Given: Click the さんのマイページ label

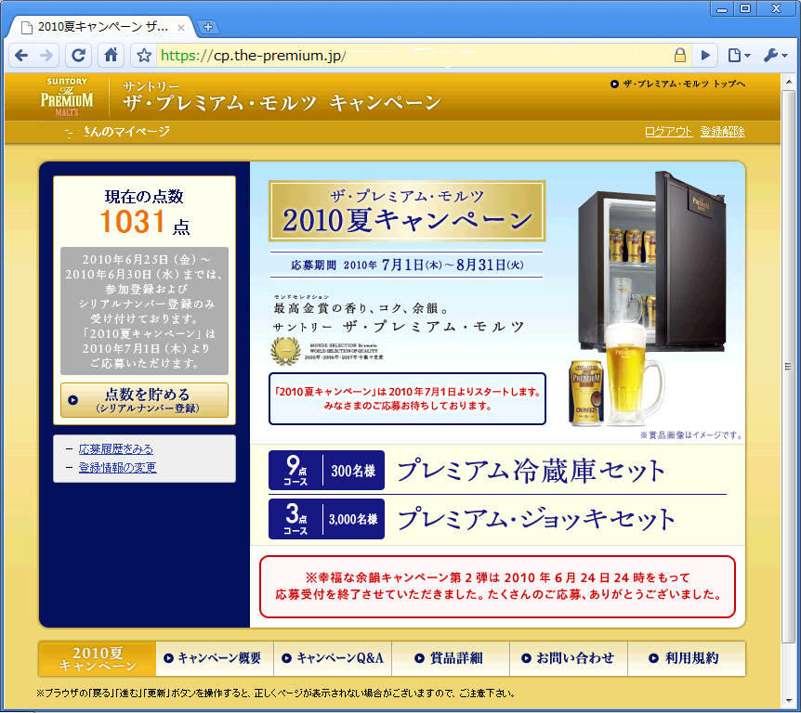Looking at the screenshot, I should point(126,132).
